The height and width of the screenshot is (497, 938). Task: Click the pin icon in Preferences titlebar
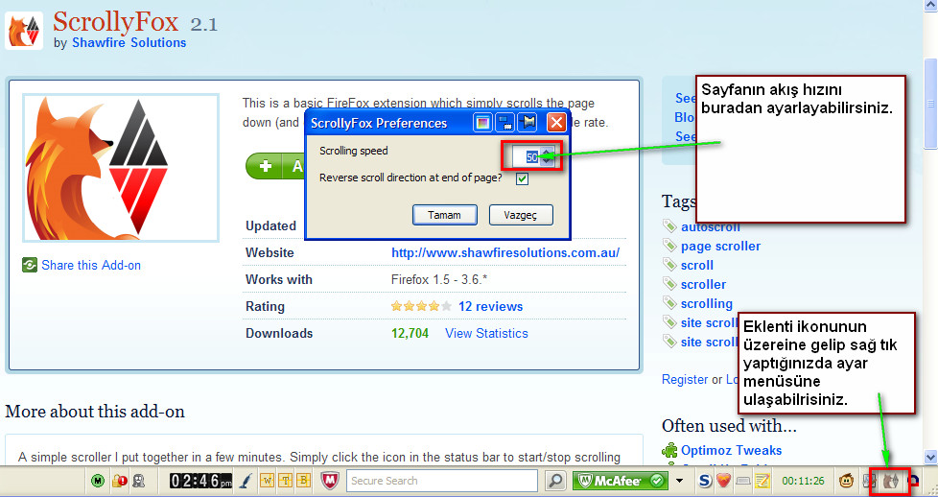pyautogui.click(x=528, y=123)
